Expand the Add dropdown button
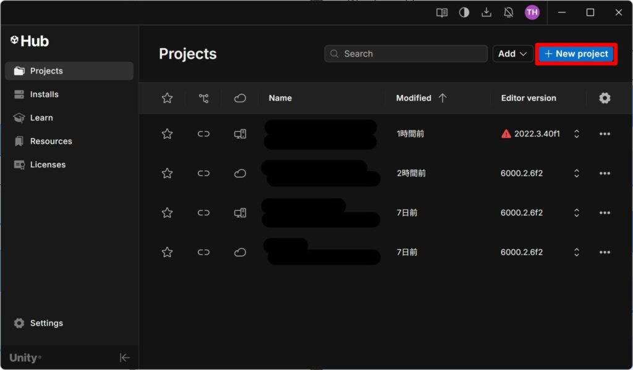 [512, 54]
